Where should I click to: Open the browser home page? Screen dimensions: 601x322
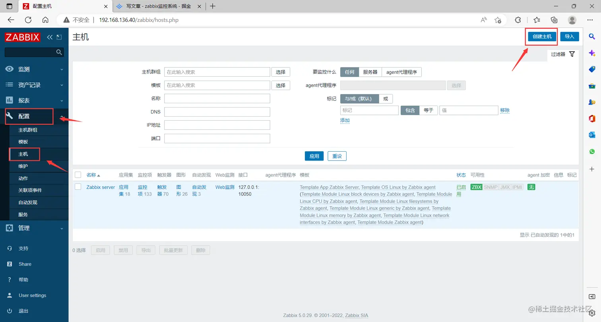click(45, 20)
